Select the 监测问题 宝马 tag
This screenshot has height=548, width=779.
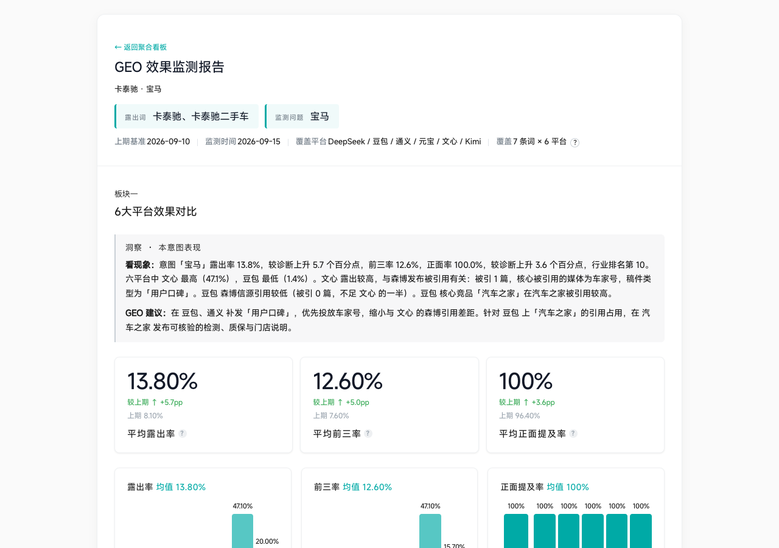[x=302, y=116]
